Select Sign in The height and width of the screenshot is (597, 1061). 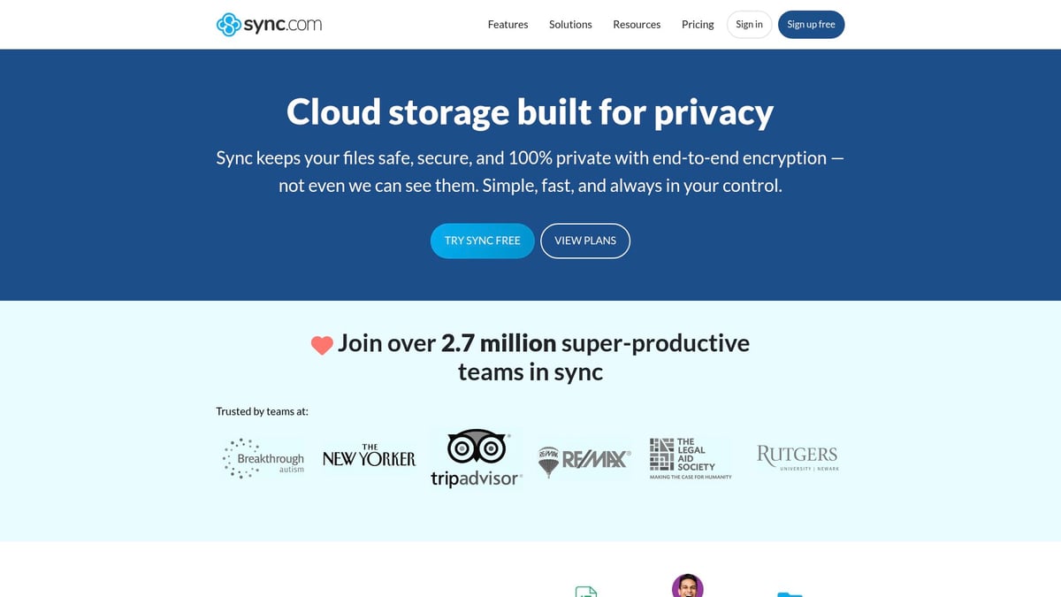pyautogui.click(x=748, y=24)
